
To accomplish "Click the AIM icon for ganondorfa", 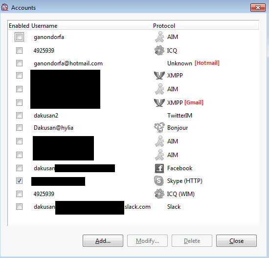I will 159,37.
